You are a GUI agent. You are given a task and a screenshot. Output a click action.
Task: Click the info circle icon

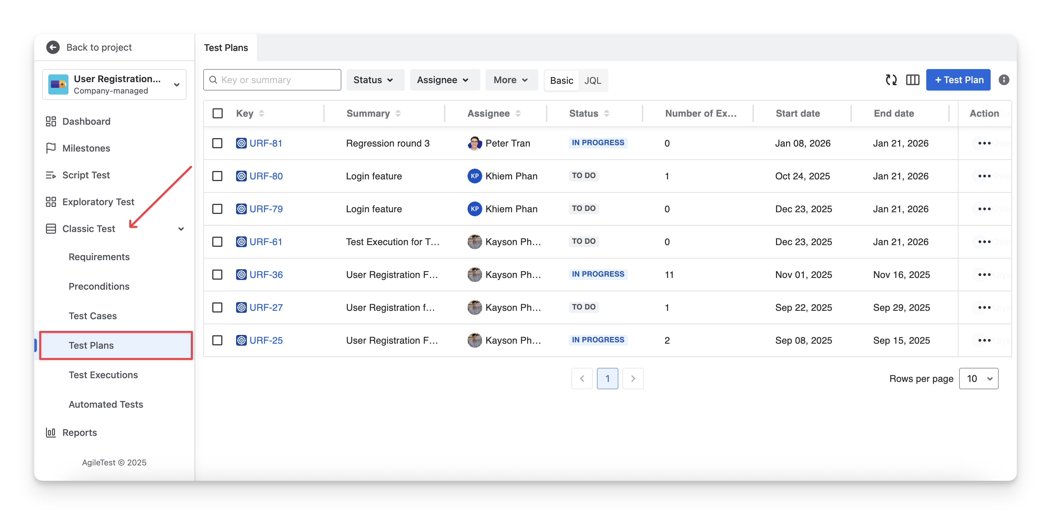[x=1004, y=80]
